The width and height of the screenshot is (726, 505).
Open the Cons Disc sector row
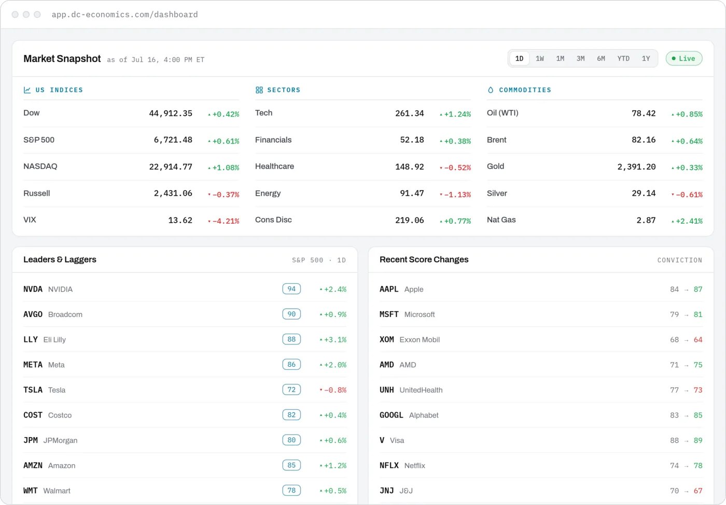tap(363, 220)
